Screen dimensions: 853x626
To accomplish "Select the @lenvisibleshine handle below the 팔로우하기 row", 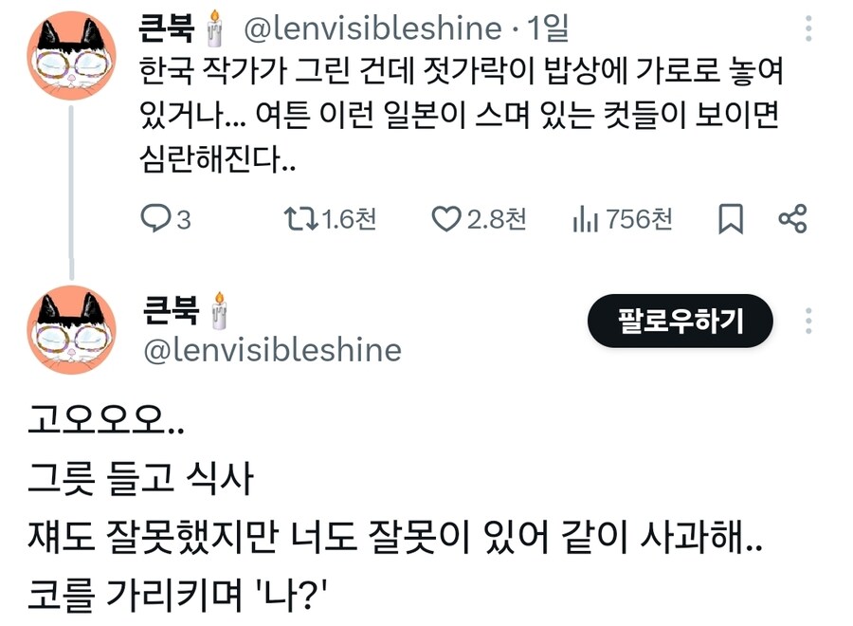I will click(271, 350).
